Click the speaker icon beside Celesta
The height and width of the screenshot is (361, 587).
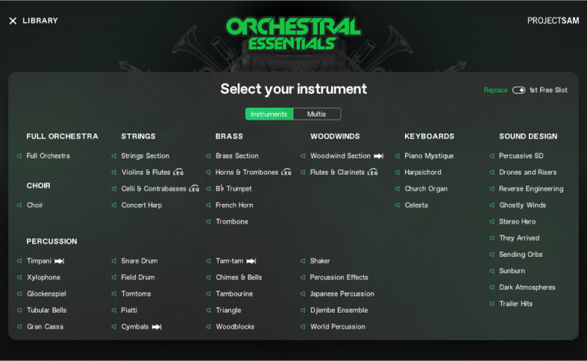[397, 205]
